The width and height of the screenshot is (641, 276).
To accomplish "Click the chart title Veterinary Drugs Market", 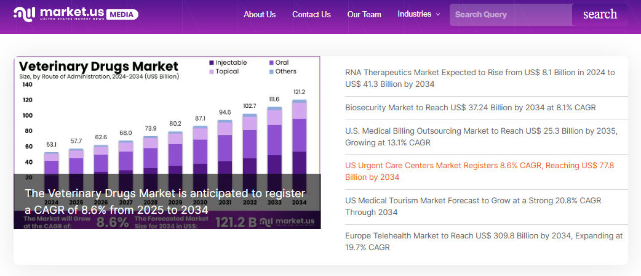I will [99, 66].
